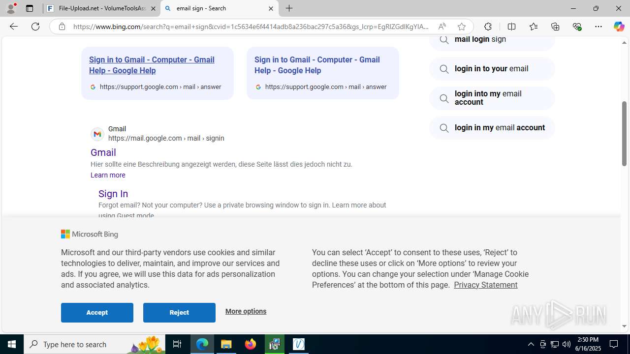Open Browser essentials icon

point(577,27)
